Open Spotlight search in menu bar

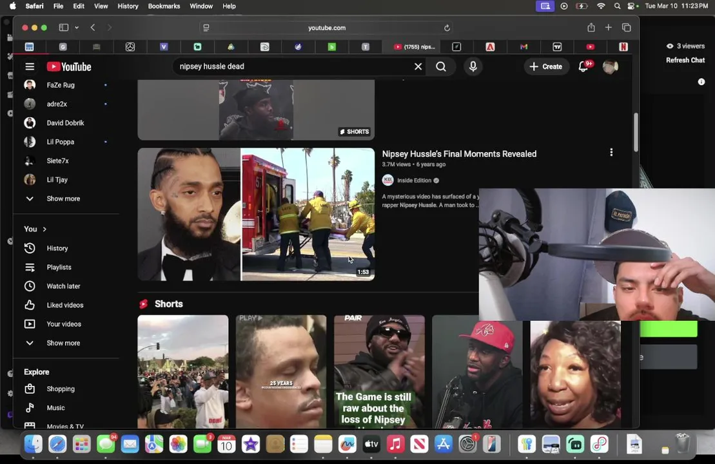(617, 6)
